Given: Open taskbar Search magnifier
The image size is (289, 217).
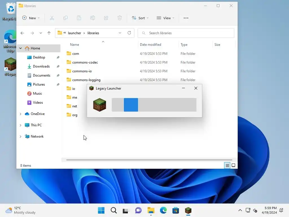Looking at the screenshot, I should (114, 210).
